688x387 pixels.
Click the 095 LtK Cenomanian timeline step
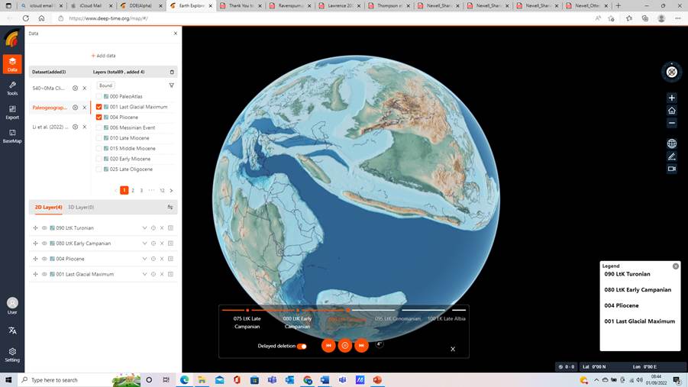tap(398, 319)
